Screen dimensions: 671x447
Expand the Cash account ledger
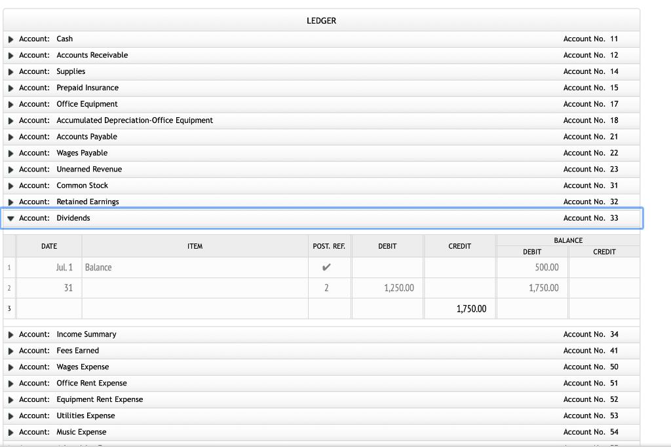pyautogui.click(x=10, y=39)
